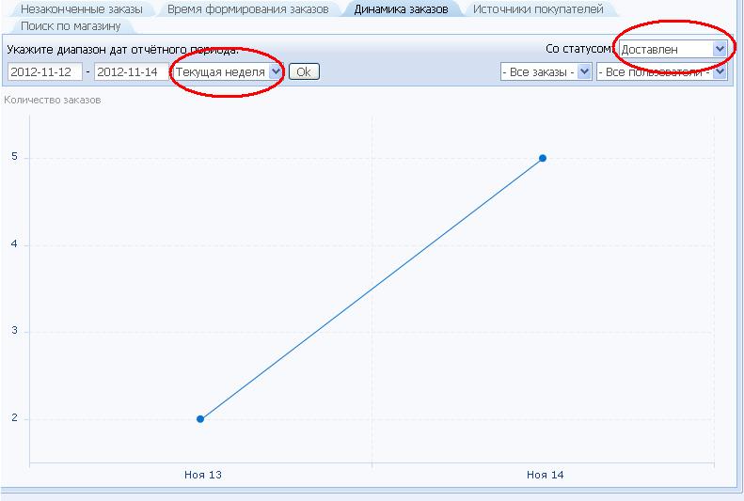Open the Доставлен status dropdown

click(673, 49)
